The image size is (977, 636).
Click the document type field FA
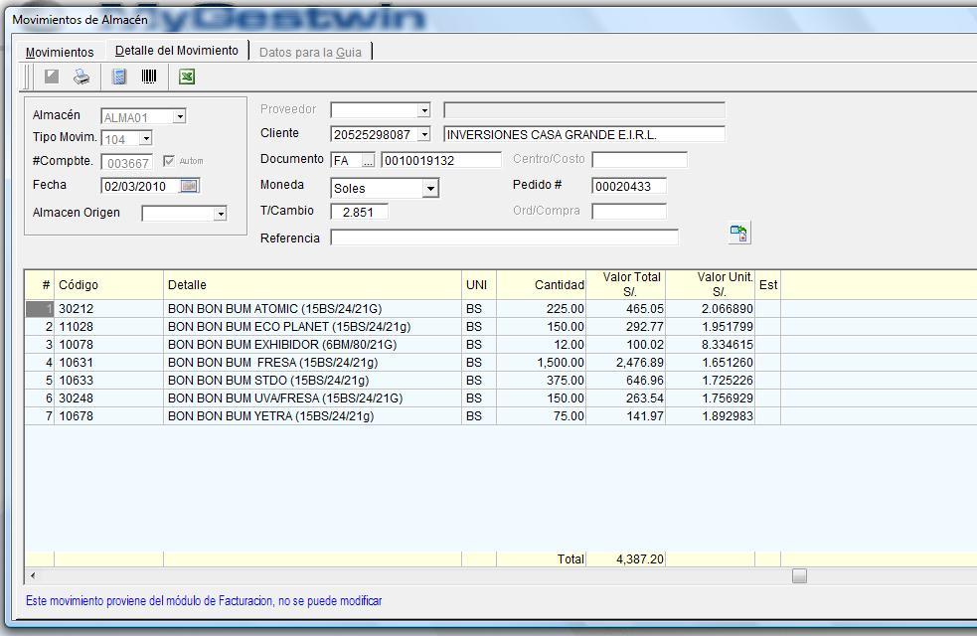[x=347, y=160]
